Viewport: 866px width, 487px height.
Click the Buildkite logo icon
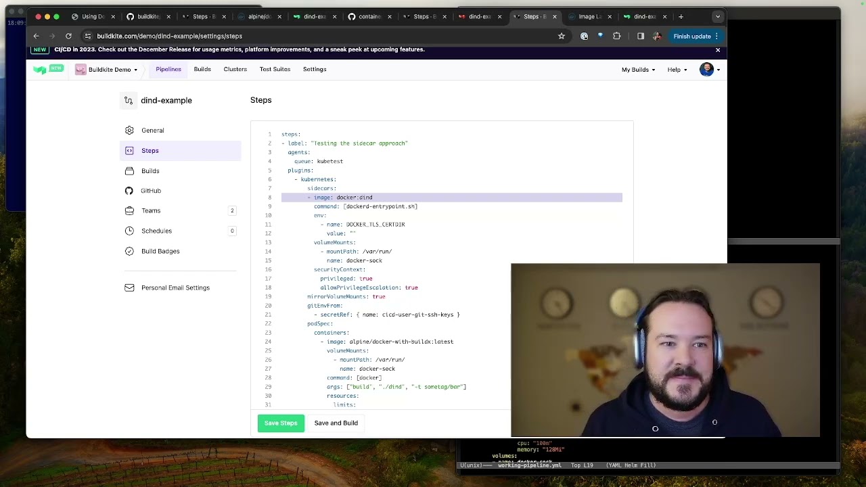(40, 70)
